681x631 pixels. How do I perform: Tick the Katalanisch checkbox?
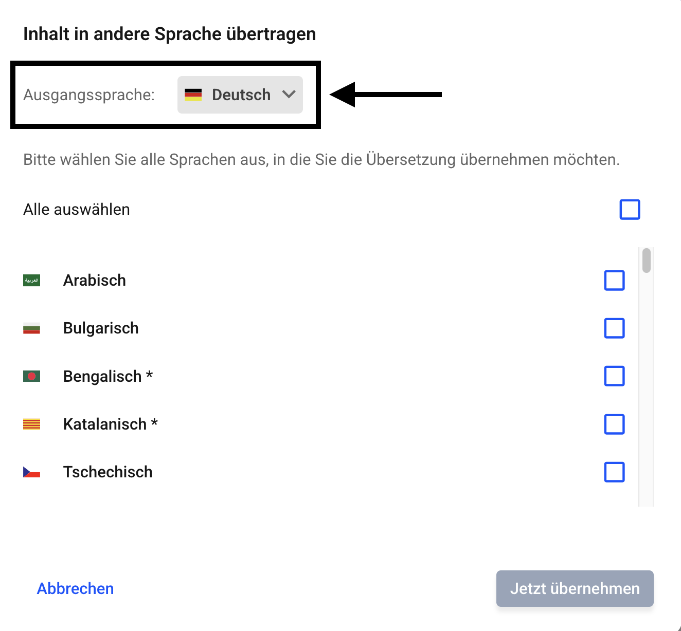(614, 424)
